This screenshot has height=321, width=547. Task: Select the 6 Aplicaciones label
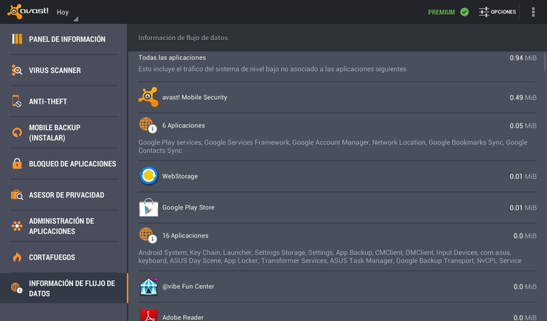[183, 126]
